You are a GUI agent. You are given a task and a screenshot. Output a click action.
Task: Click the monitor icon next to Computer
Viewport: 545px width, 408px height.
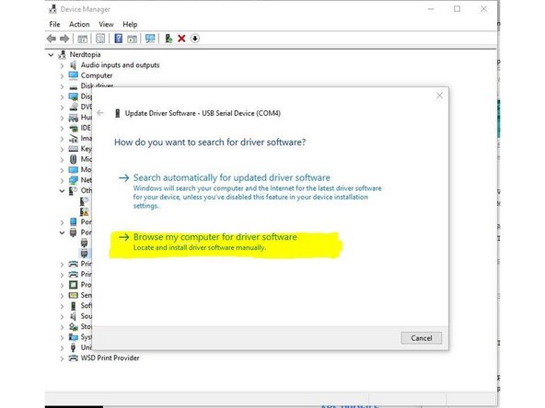74,75
